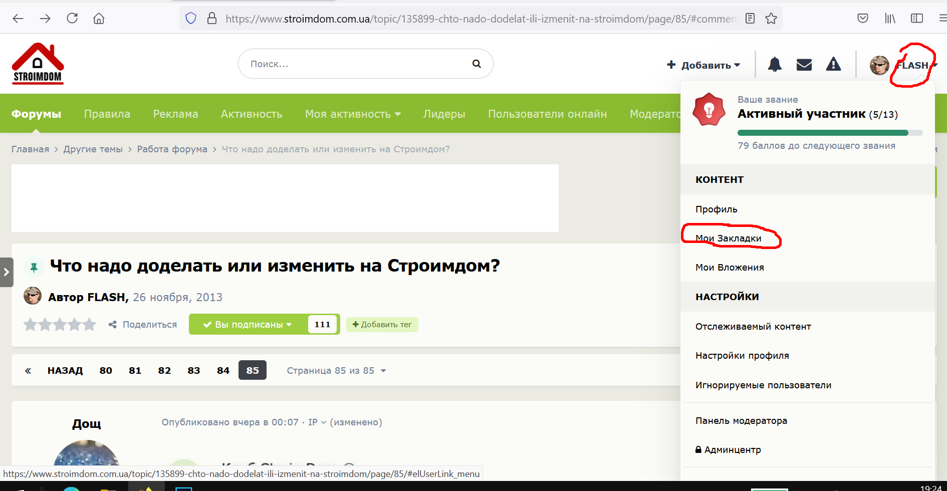
Task: Open Игнорируемые пользователи menu item
Action: 808,385
